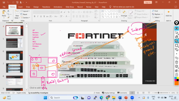Click the trash bin in annotation toolbar
The width and height of the screenshot is (179, 101).
(176, 62)
